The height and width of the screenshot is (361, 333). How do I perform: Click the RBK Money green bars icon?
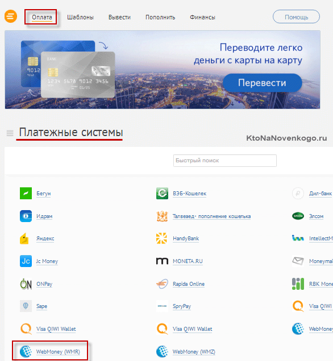(x=298, y=284)
